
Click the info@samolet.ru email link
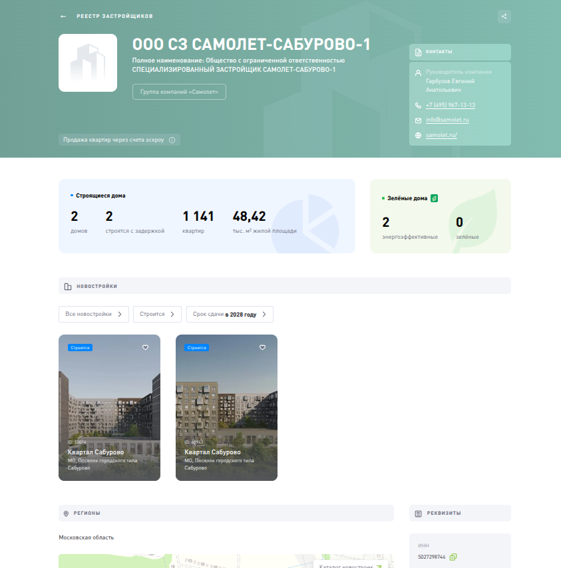[447, 120]
